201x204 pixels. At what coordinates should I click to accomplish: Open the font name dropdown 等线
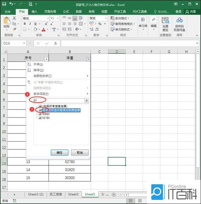coord(48,18)
